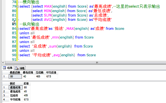Click the 消息 tab message icon
This screenshot has width=166, height=103.
17,68
